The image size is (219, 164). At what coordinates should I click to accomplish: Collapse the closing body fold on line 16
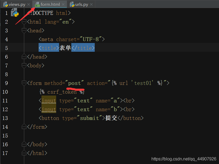(24, 144)
